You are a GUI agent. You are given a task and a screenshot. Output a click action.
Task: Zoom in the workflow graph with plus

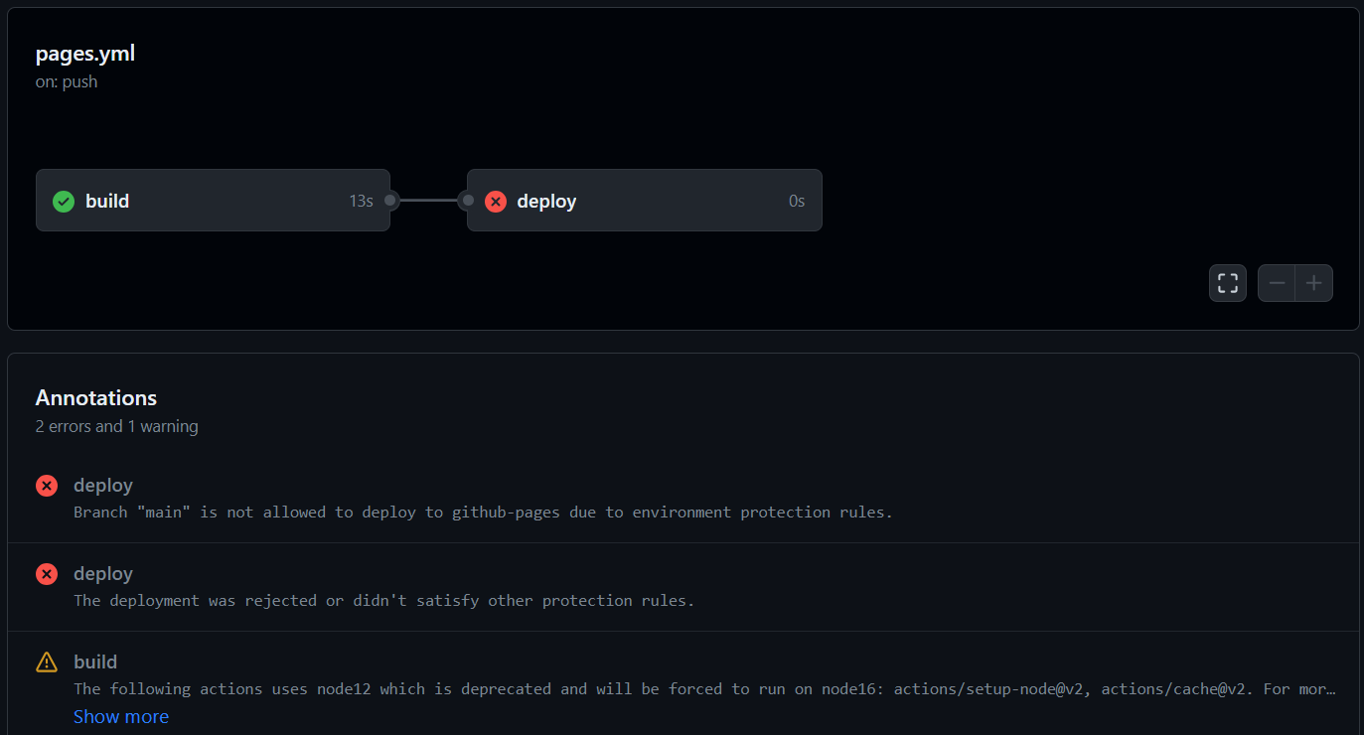point(1313,283)
